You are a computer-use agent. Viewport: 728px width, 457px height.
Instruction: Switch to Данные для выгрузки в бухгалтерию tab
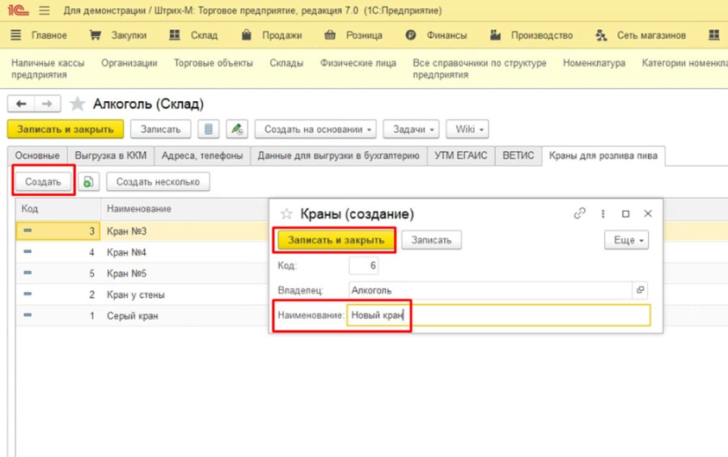click(x=338, y=155)
